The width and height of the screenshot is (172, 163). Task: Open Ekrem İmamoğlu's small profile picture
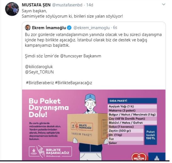[28, 28]
